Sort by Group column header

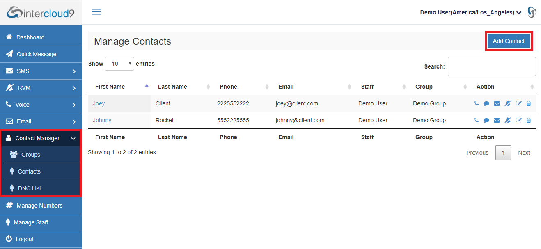tap(438, 87)
